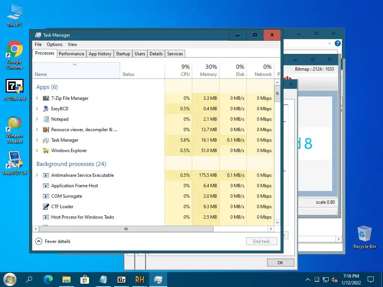Click Host Process for Windows Tasks icon
This screenshot has height=287, width=383.
pos(46,217)
